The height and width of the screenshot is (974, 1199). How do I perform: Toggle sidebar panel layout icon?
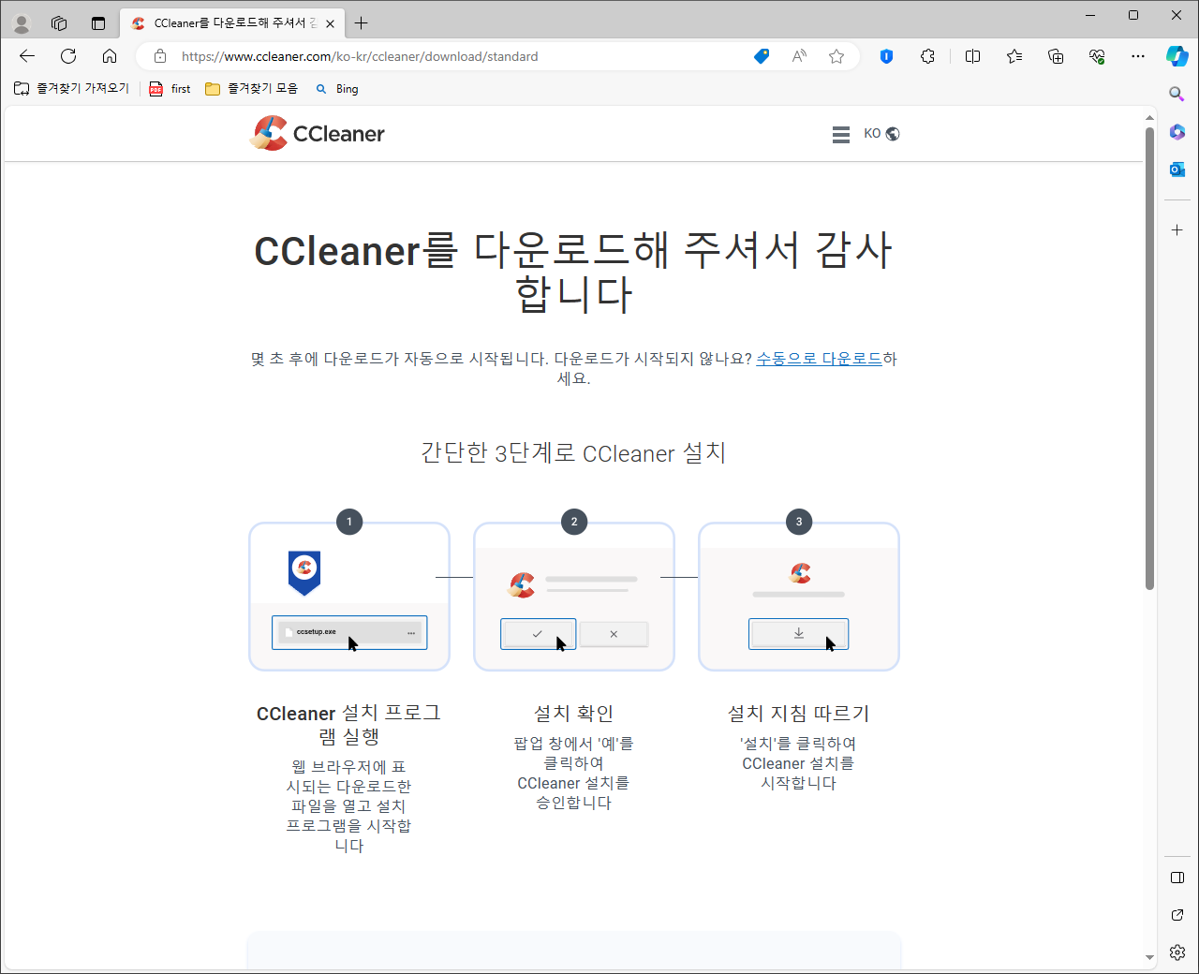[x=1177, y=878]
